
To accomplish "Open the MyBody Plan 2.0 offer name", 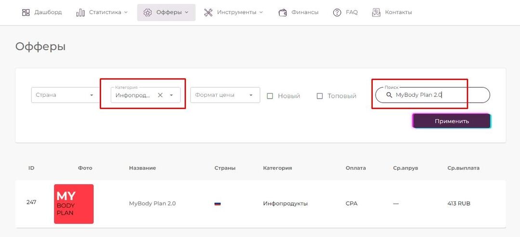I will (152, 203).
